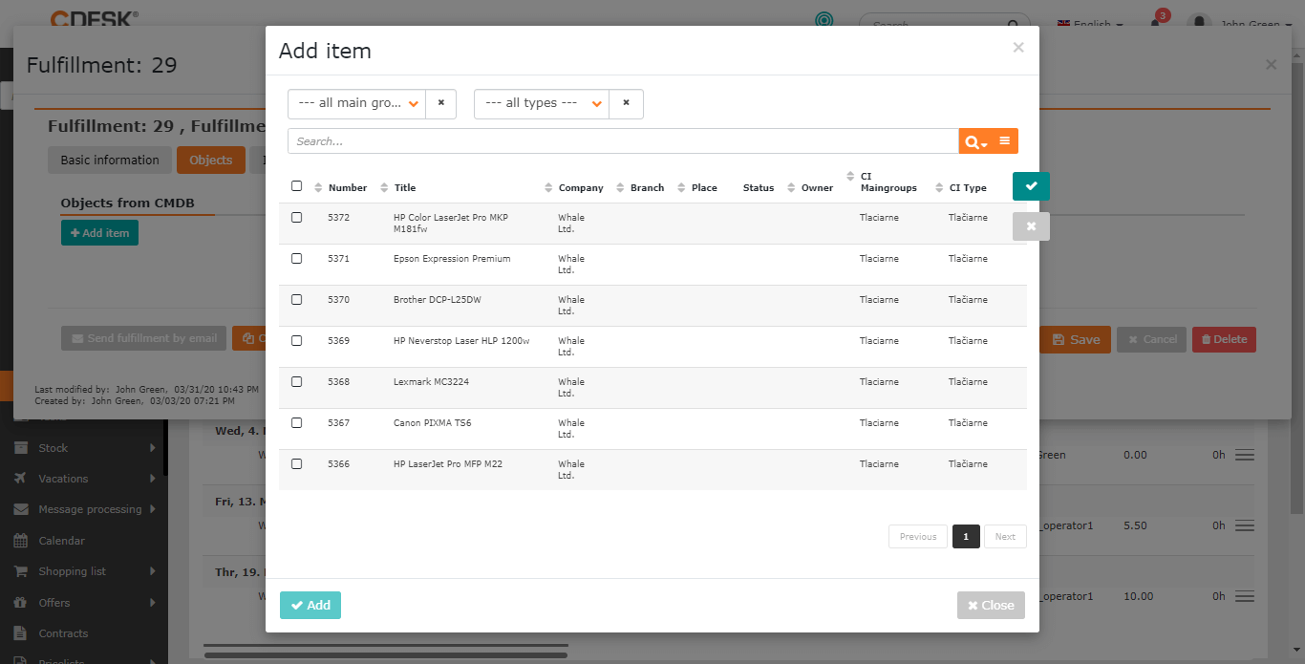Expand the Offers submenu arrow
1305x664 pixels.
(153, 603)
